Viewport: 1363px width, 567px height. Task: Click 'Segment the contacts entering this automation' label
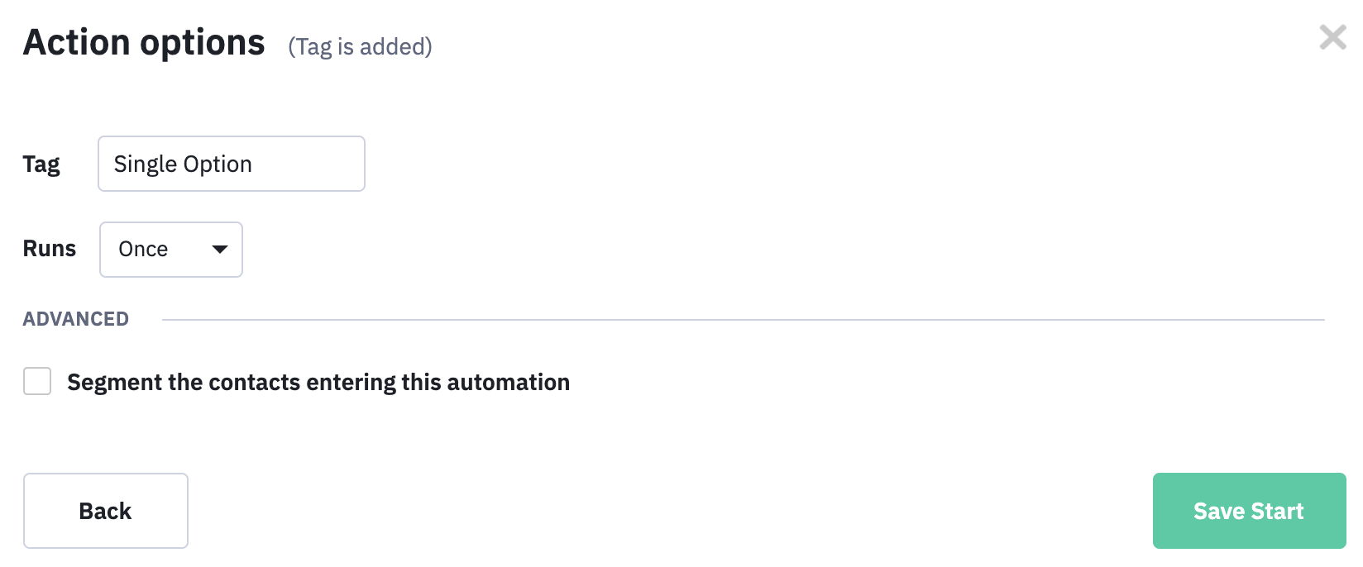point(318,382)
